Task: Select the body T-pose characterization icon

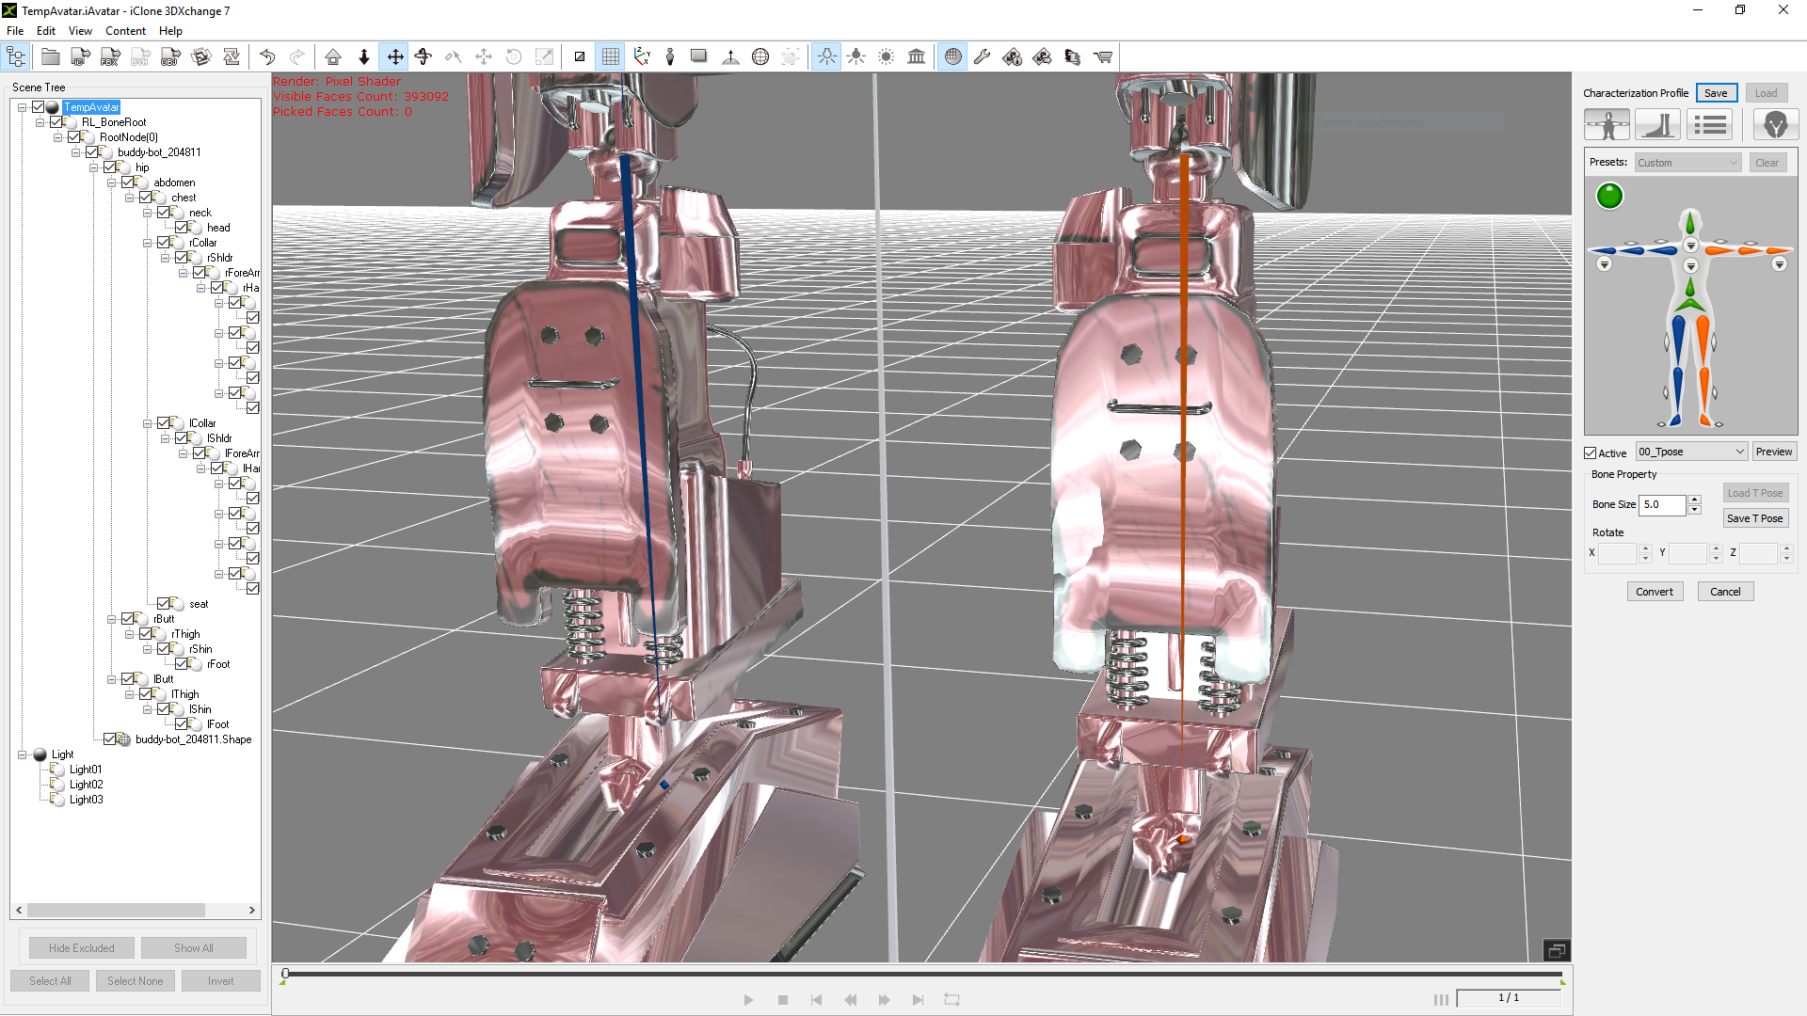Action: 1607,124
